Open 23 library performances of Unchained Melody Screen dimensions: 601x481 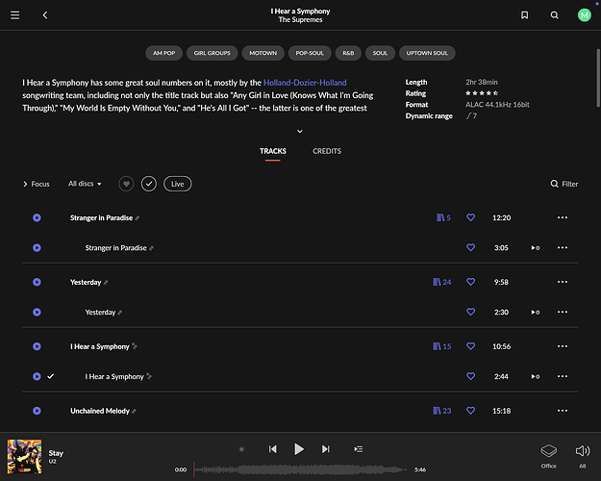pos(441,411)
